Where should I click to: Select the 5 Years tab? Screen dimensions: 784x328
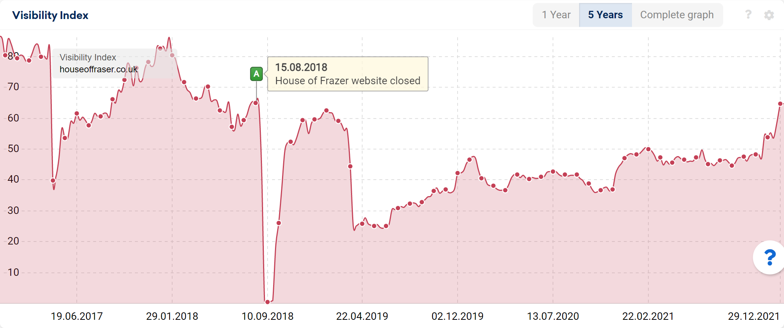pos(606,15)
